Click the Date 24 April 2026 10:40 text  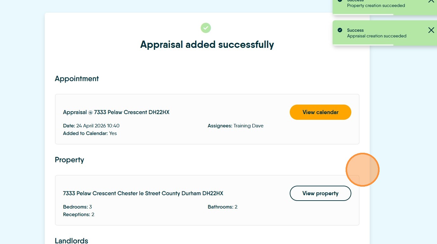[91, 126]
